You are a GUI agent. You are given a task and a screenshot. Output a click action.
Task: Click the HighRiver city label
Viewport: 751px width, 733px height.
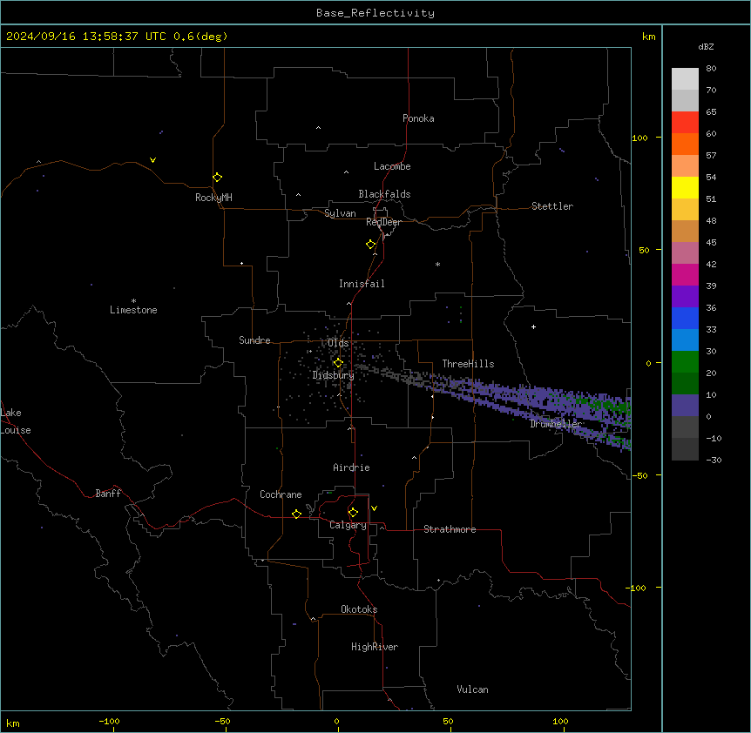pos(375,647)
